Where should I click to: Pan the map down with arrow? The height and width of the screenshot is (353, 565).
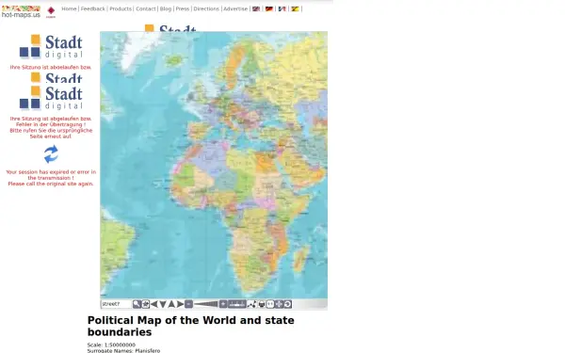pyautogui.click(x=163, y=304)
